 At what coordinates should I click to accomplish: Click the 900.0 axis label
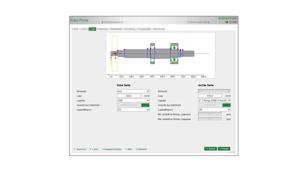pos(204,77)
